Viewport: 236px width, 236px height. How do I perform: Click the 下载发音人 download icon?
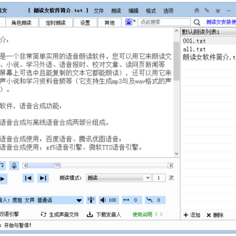(90, 214)
